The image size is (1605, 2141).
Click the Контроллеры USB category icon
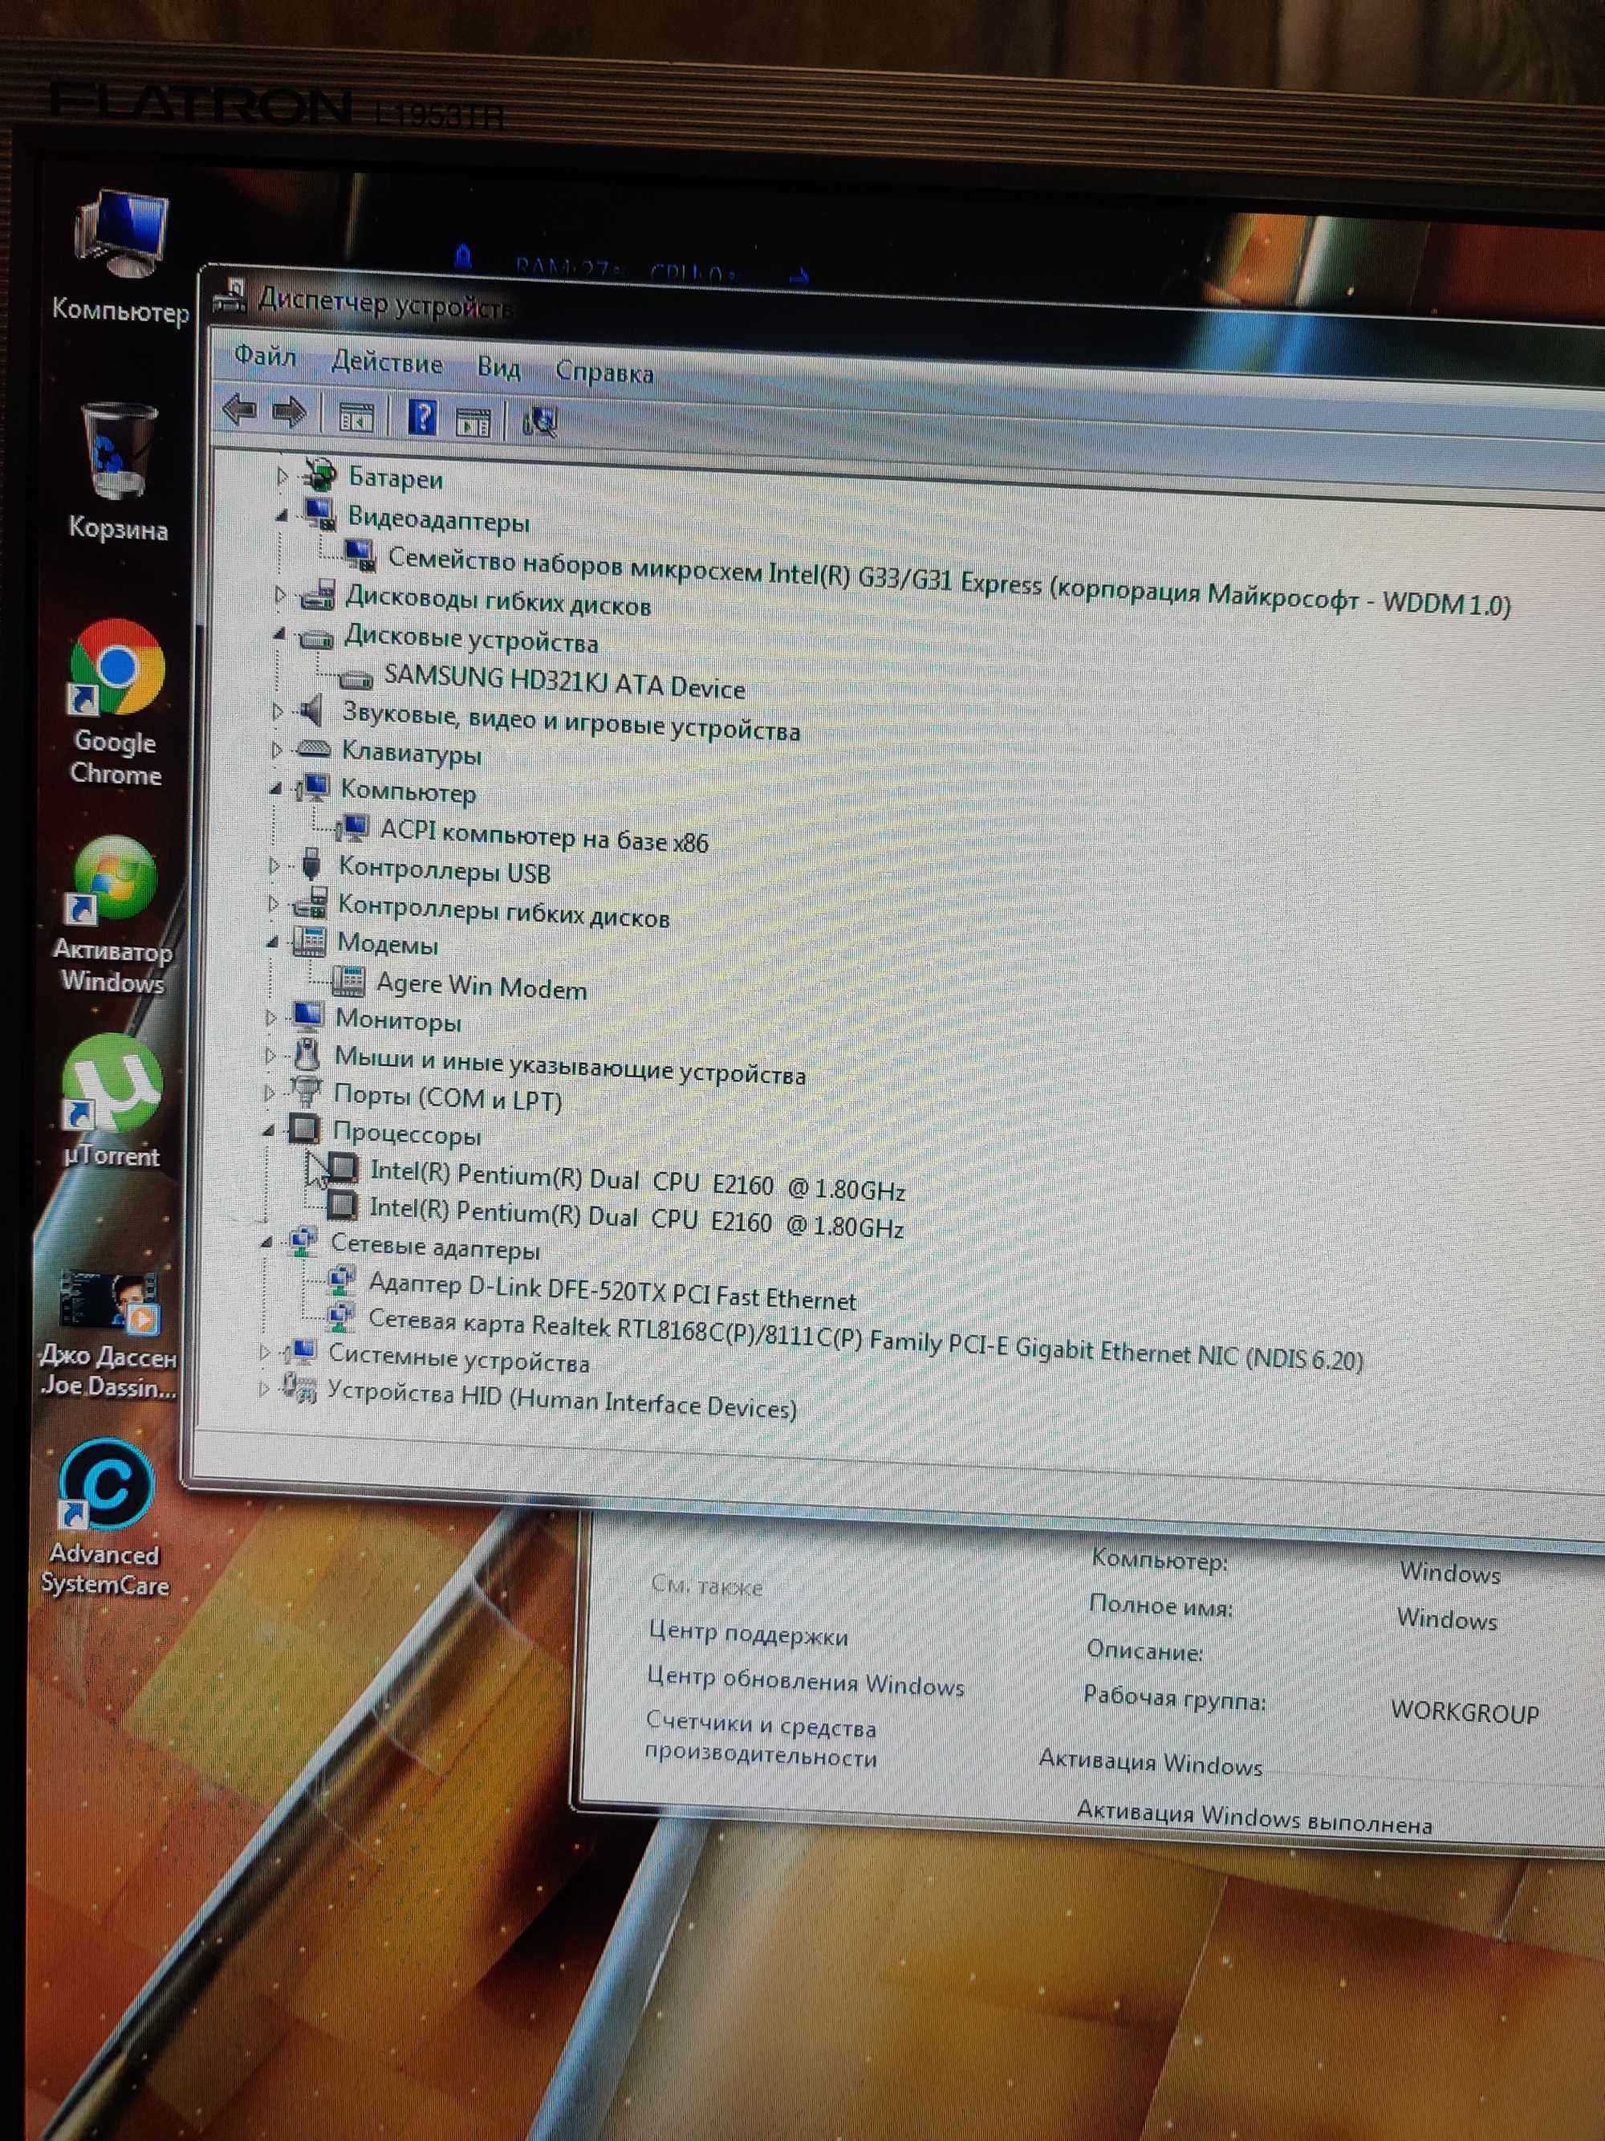(x=311, y=865)
